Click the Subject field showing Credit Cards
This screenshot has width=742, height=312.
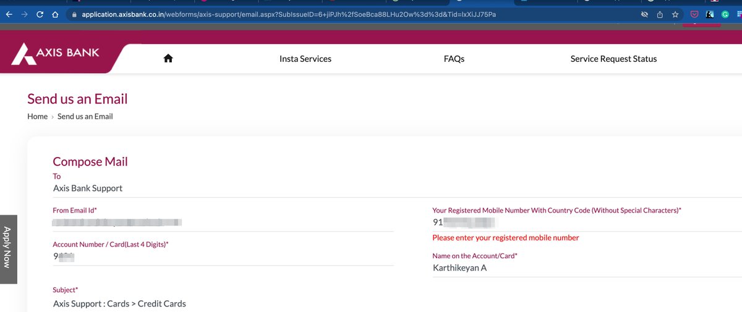(x=119, y=303)
